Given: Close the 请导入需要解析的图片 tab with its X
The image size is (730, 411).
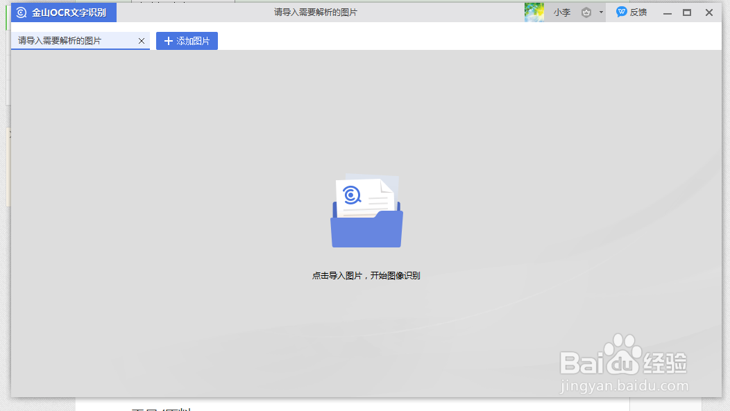Looking at the screenshot, I should (x=142, y=41).
